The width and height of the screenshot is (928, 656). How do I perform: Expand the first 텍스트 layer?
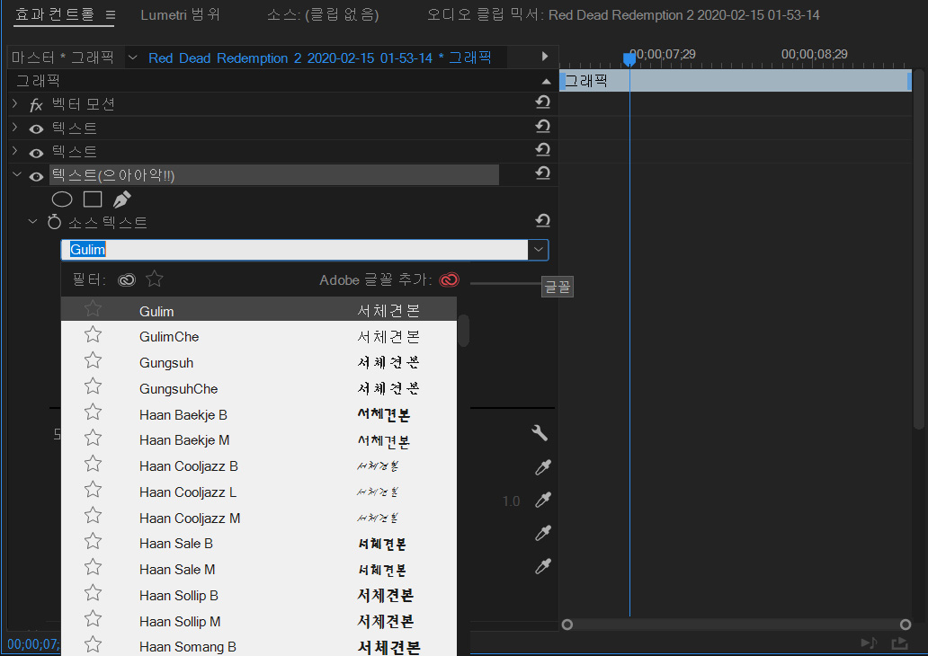coord(14,128)
